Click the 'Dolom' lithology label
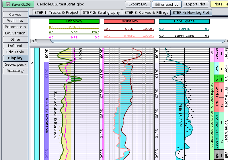This screenshot has width=228, height=160. coord(80,54)
